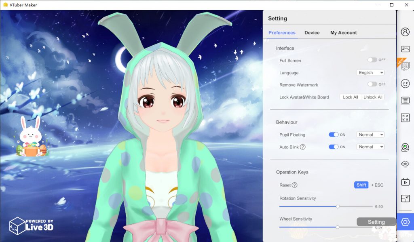Open the avatar selection panel
The width and height of the screenshot is (414, 242).
(x=406, y=32)
